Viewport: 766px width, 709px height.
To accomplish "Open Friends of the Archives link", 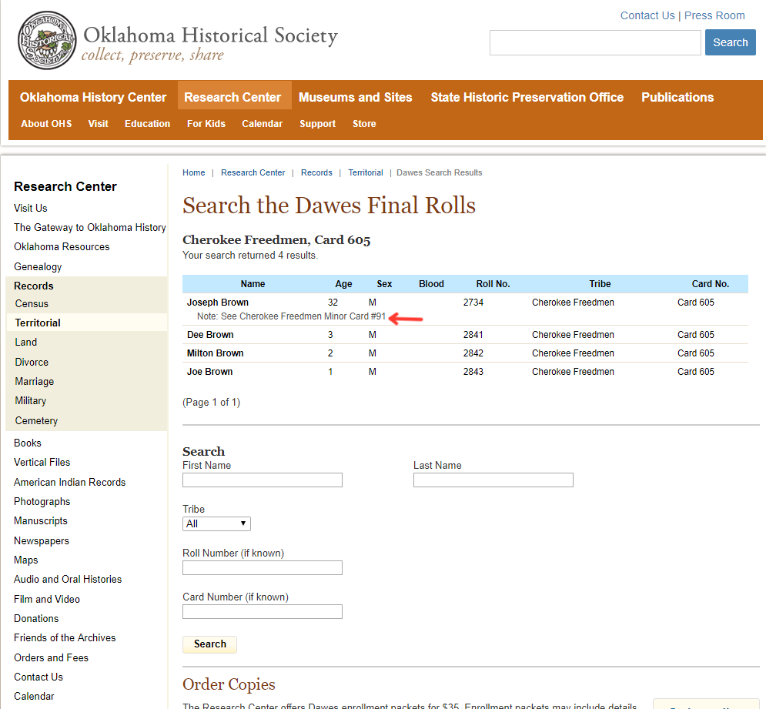I will [65, 637].
